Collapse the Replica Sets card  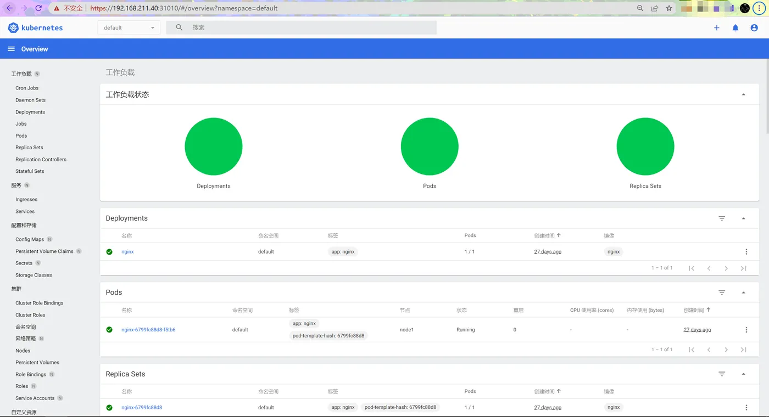point(744,374)
